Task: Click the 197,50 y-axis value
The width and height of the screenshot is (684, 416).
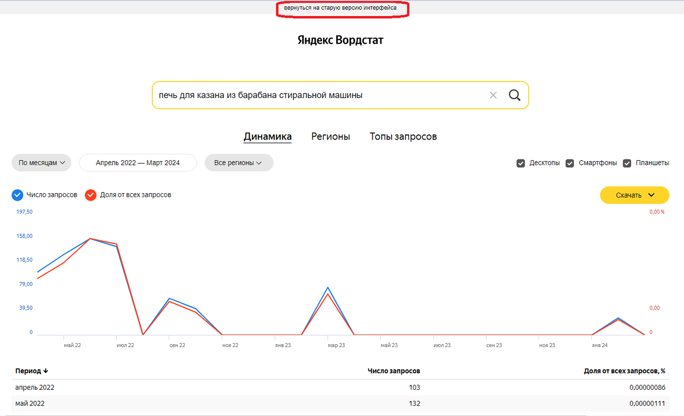Action: click(23, 212)
